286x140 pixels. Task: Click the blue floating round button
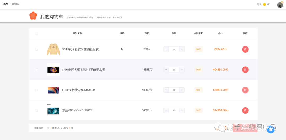271,129
